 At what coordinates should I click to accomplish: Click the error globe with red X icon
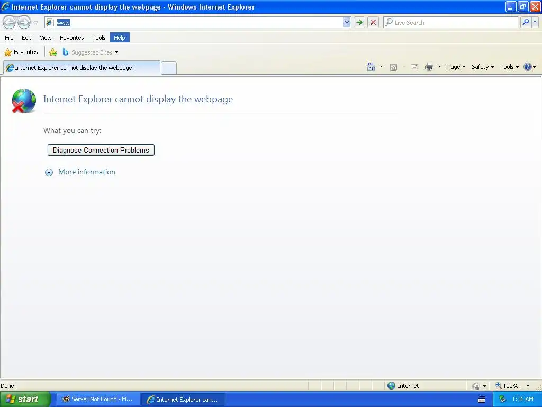tap(24, 101)
